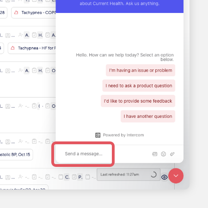Open the diastolic BP, Oct 15 chip

point(16,154)
